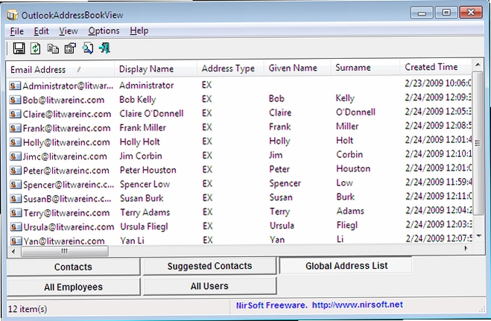
Task: Open the Help menu
Action: pyautogui.click(x=139, y=31)
